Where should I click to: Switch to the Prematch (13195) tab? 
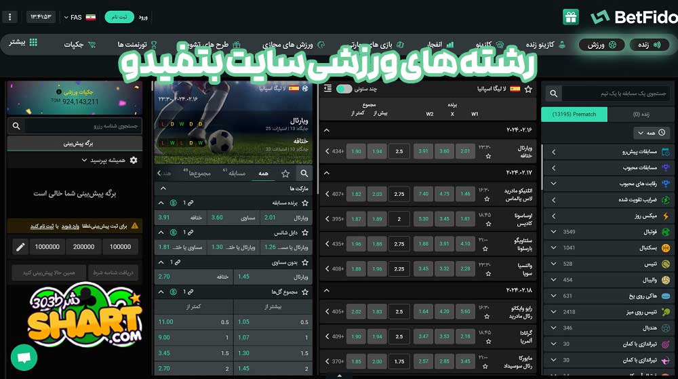pos(574,115)
